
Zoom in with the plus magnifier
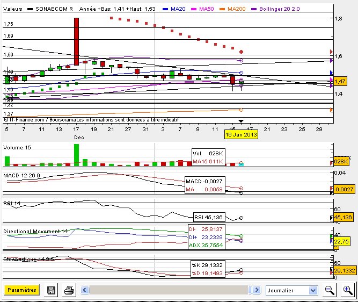coord(348,290)
